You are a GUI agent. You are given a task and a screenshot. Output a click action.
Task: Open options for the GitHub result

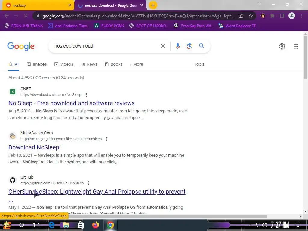(x=89, y=183)
